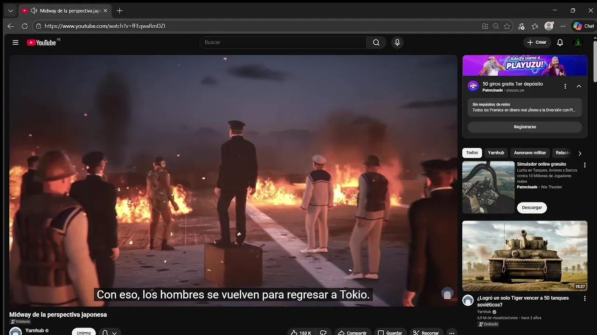
Task: Reload the page
Action: (25, 26)
